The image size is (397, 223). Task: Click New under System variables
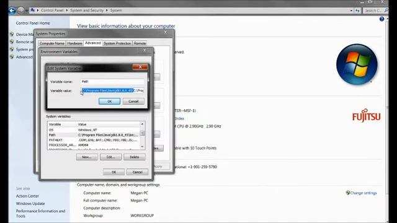(87, 157)
